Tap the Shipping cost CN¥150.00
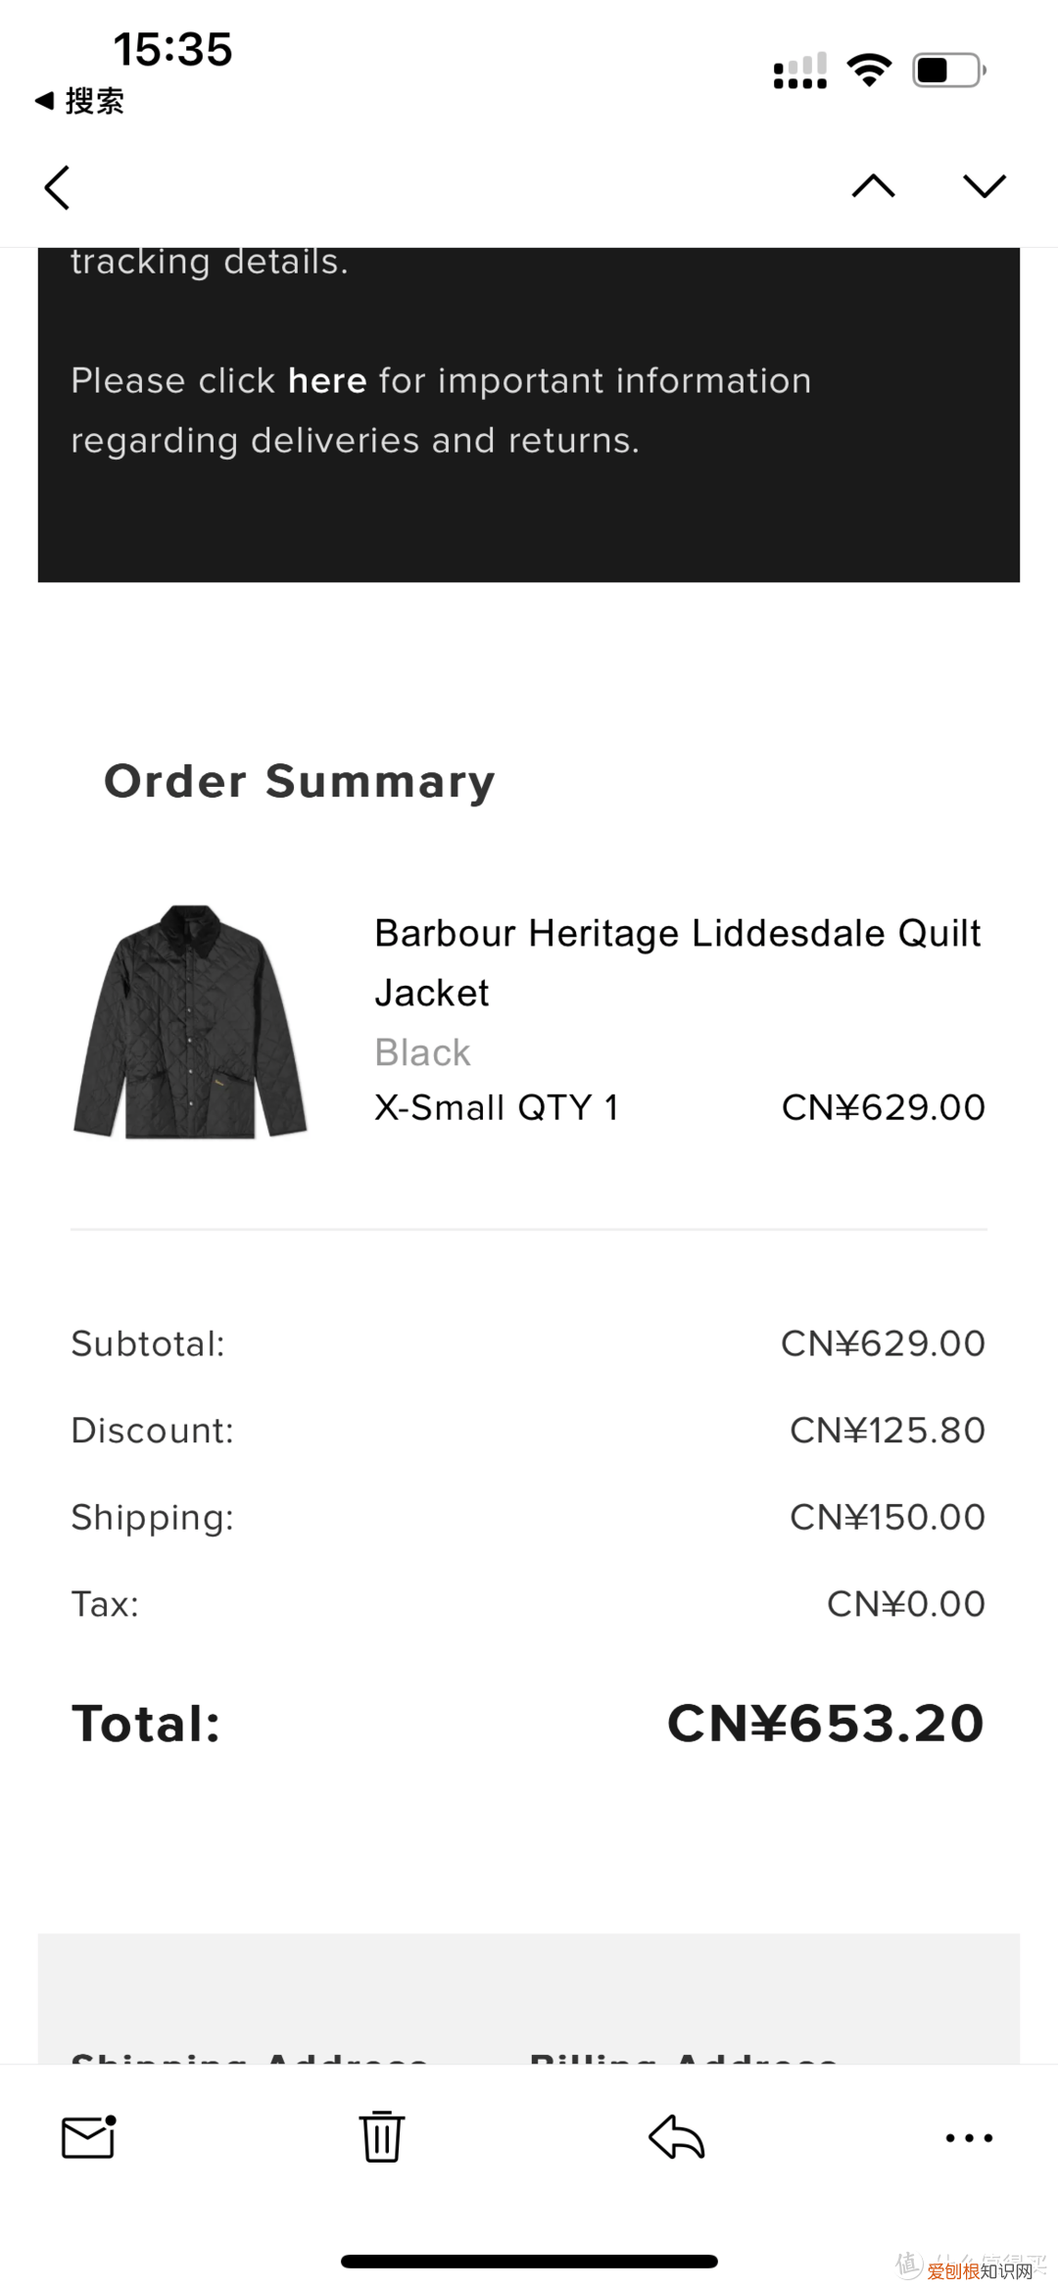 [887, 1517]
